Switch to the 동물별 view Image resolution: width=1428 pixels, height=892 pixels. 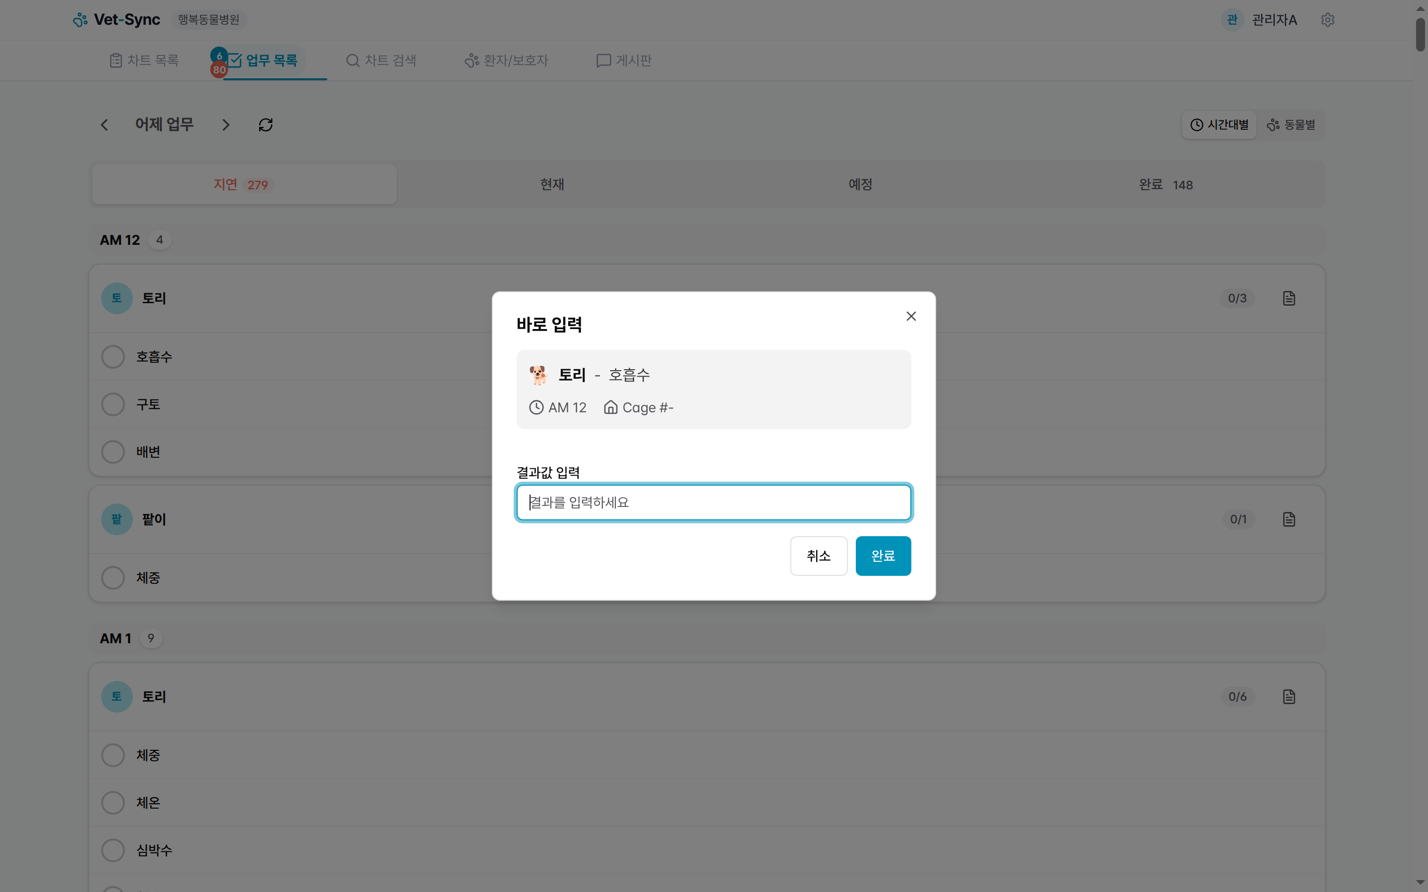click(x=1291, y=124)
